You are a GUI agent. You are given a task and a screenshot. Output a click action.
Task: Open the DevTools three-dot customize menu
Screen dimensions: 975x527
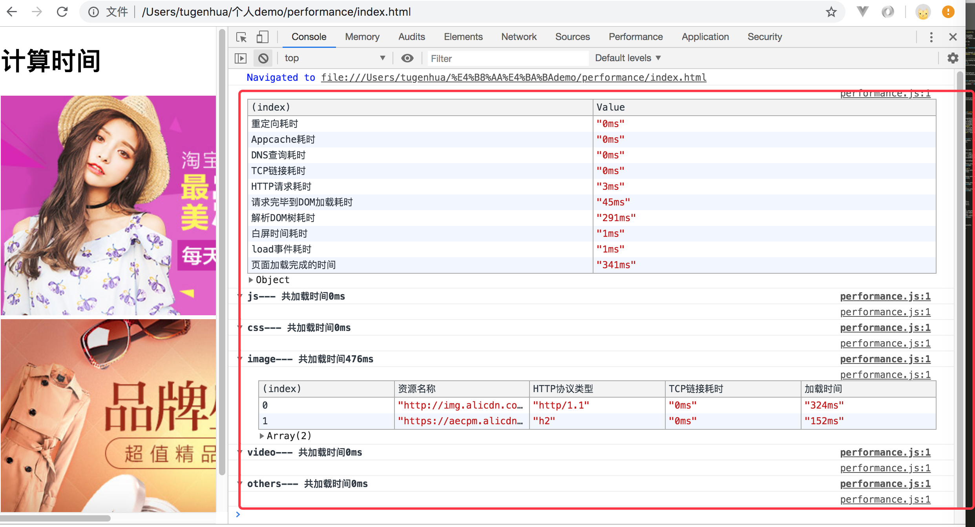point(931,37)
